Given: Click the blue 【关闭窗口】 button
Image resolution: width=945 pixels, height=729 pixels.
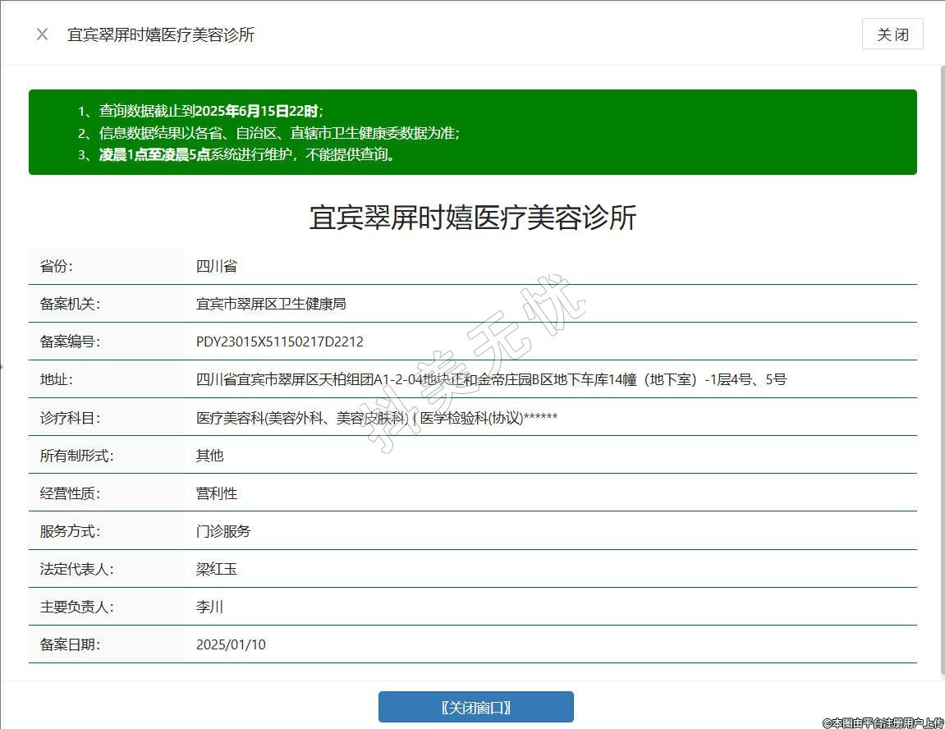Looking at the screenshot, I should [475, 707].
